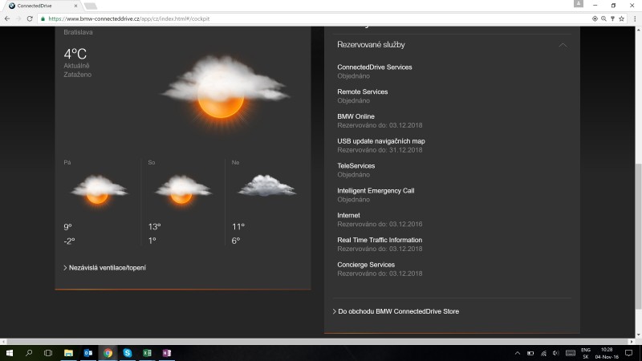Screen dimensions: 642x361
Task: Click the battery tray icon
Action: click(530, 353)
